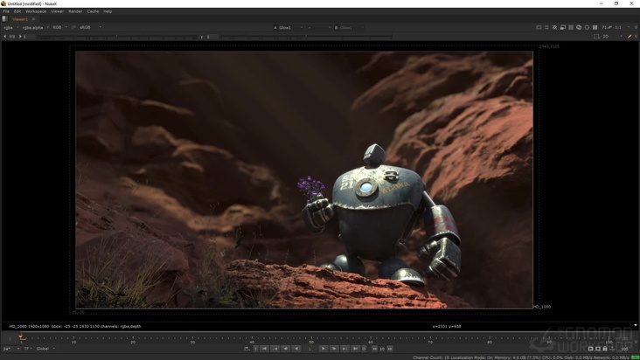Go to the previous keyframe
This screenshot has width=640, height=360.
click(x=275, y=349)
